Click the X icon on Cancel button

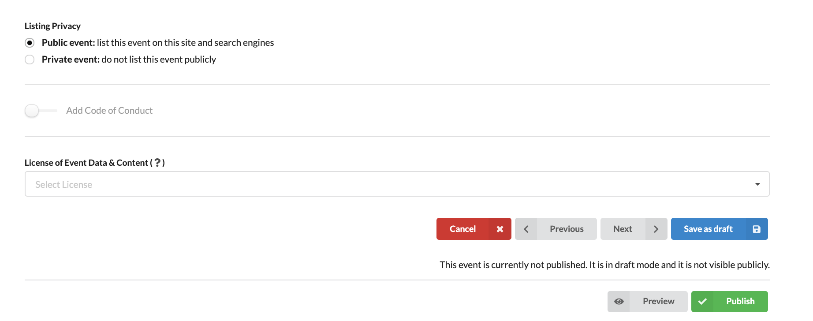(x=500, y=229)
